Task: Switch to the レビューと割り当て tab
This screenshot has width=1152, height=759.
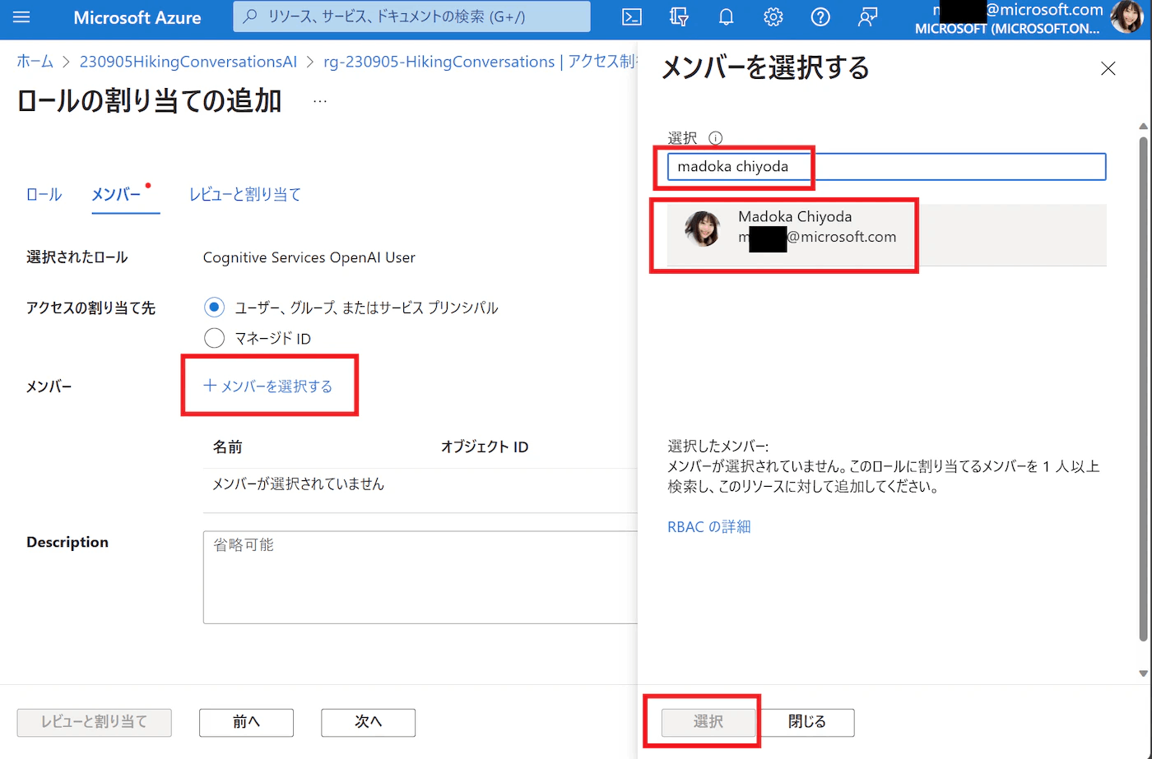Action: [245, 195]
